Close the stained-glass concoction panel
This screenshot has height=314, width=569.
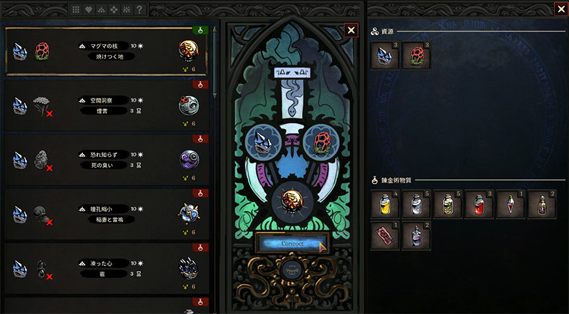(x=351, y=30)
